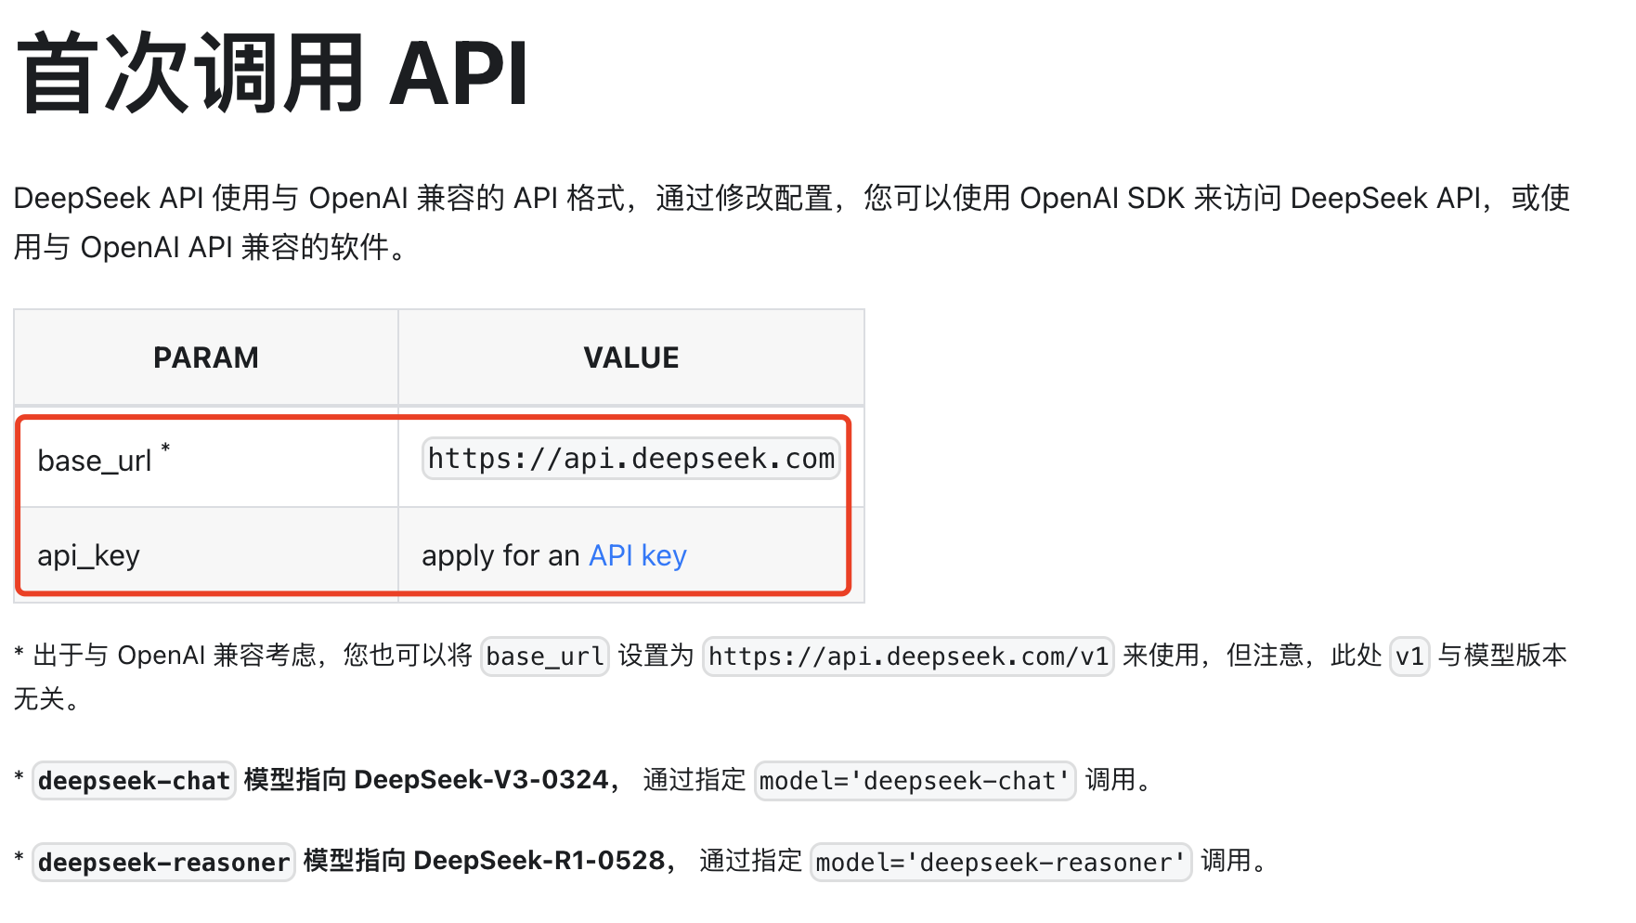Click the inline v1 code snippet
Image resolution: width=1636 pixels, height=923 pixels.
1409,656
